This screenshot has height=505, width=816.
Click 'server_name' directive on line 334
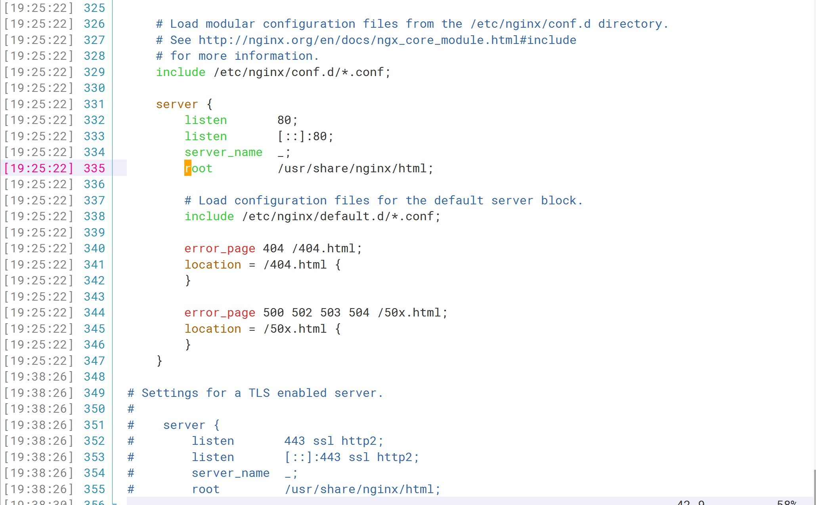[224, 152]
